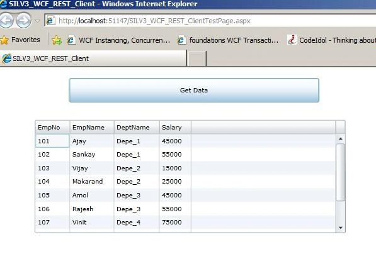This screenshot has width=376, height=259.
Task: Select Depe_2 in Makarand's row
Action: tap(137, 182)
